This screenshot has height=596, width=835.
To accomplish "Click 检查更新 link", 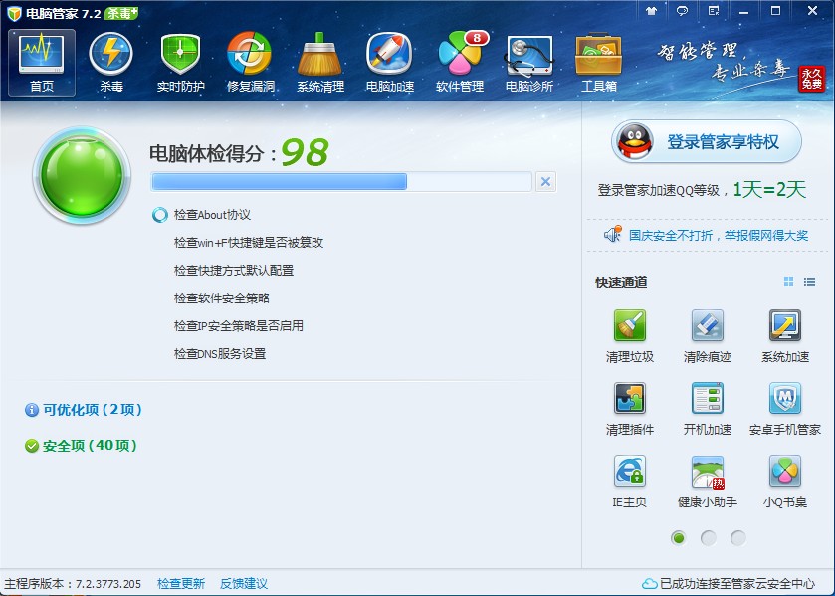I will click(181, 584).
